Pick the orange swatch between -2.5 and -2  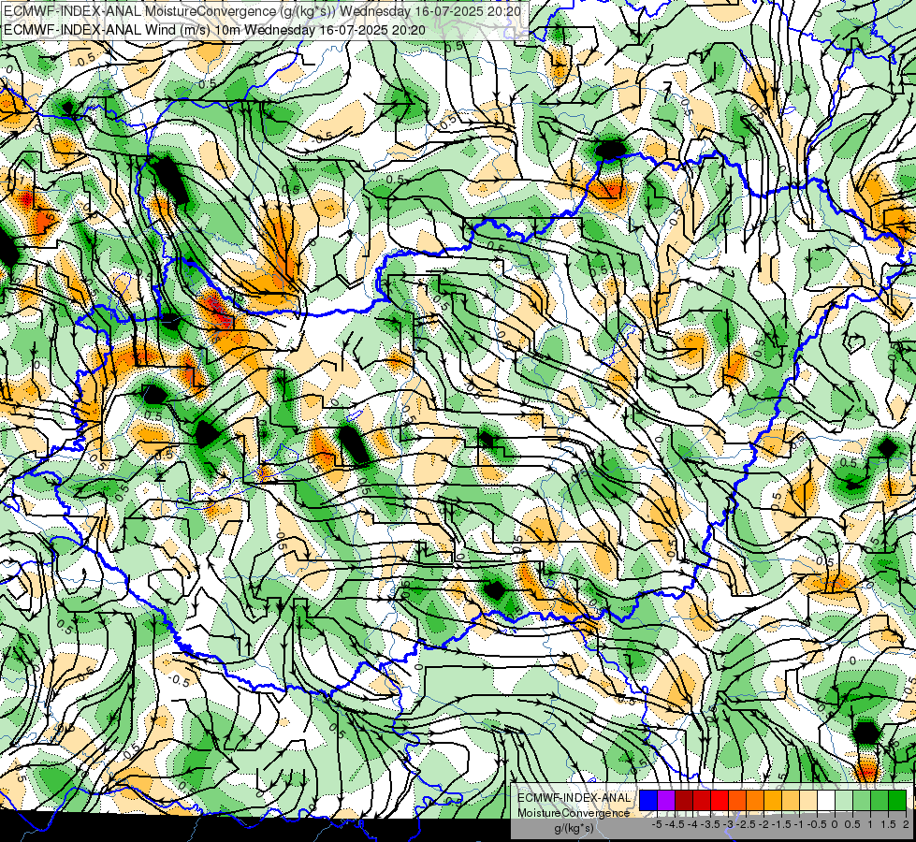pos(755,800)
